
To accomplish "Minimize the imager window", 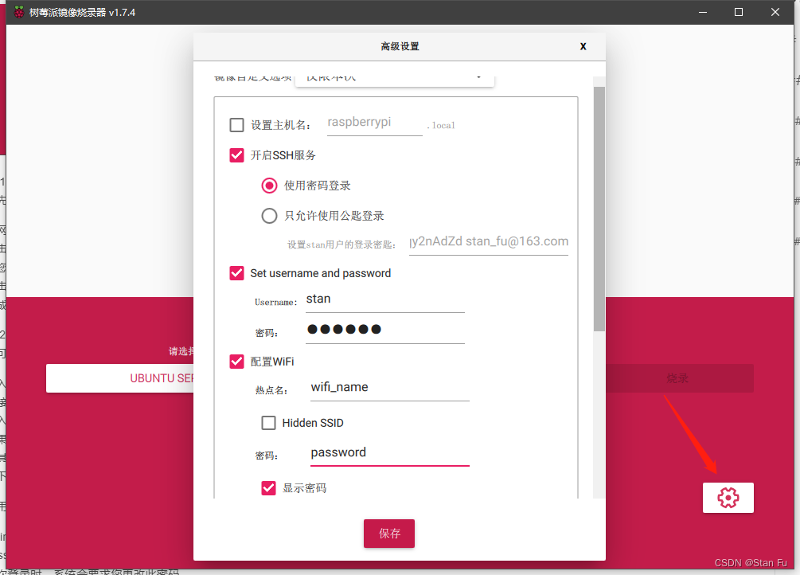I will [x=701, y=12].
